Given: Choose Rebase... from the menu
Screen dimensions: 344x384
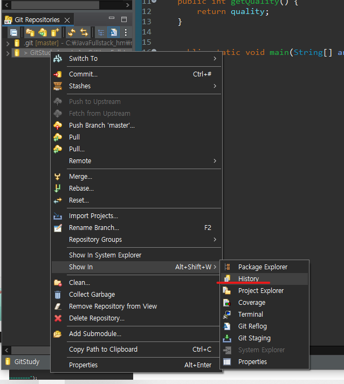Looking at the screenshot, I should (136, 188).
